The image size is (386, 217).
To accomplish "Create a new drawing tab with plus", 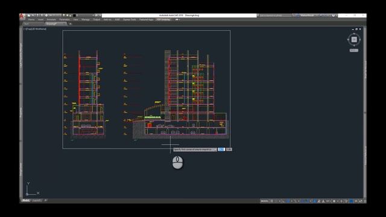I will point(70,24).
